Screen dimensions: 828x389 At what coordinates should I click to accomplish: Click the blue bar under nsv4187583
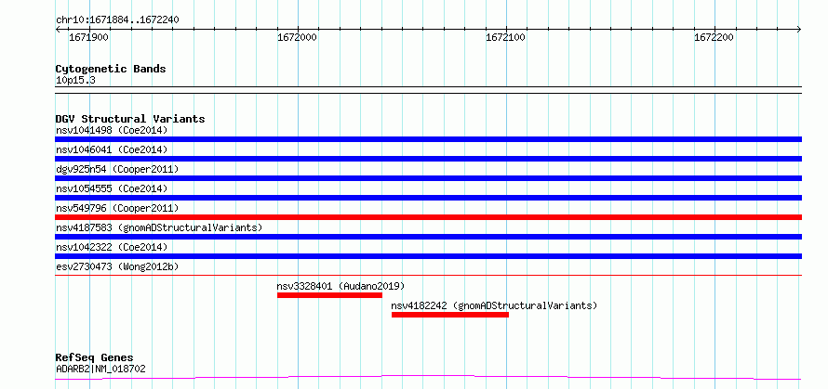coord(428,237)
